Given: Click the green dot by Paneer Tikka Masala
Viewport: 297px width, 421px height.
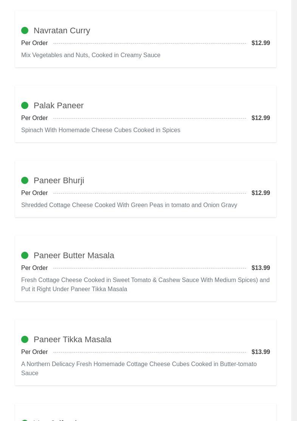Looking at the screenshot, I should (x=25, y=340).
